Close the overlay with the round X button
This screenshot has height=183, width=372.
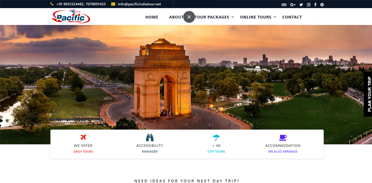coord(189,17)
